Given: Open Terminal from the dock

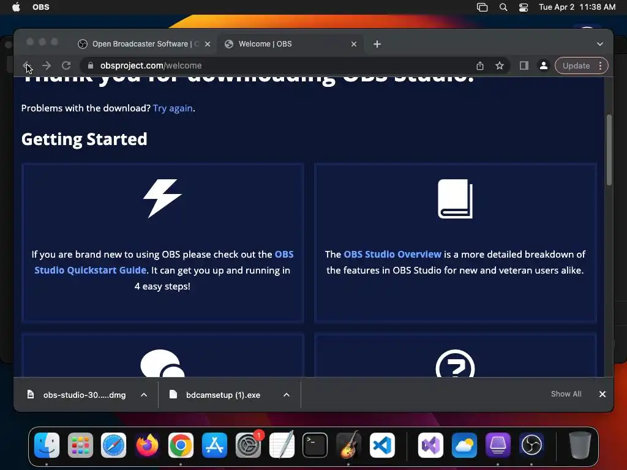Looking at the screenshot, I should point(315,446).
